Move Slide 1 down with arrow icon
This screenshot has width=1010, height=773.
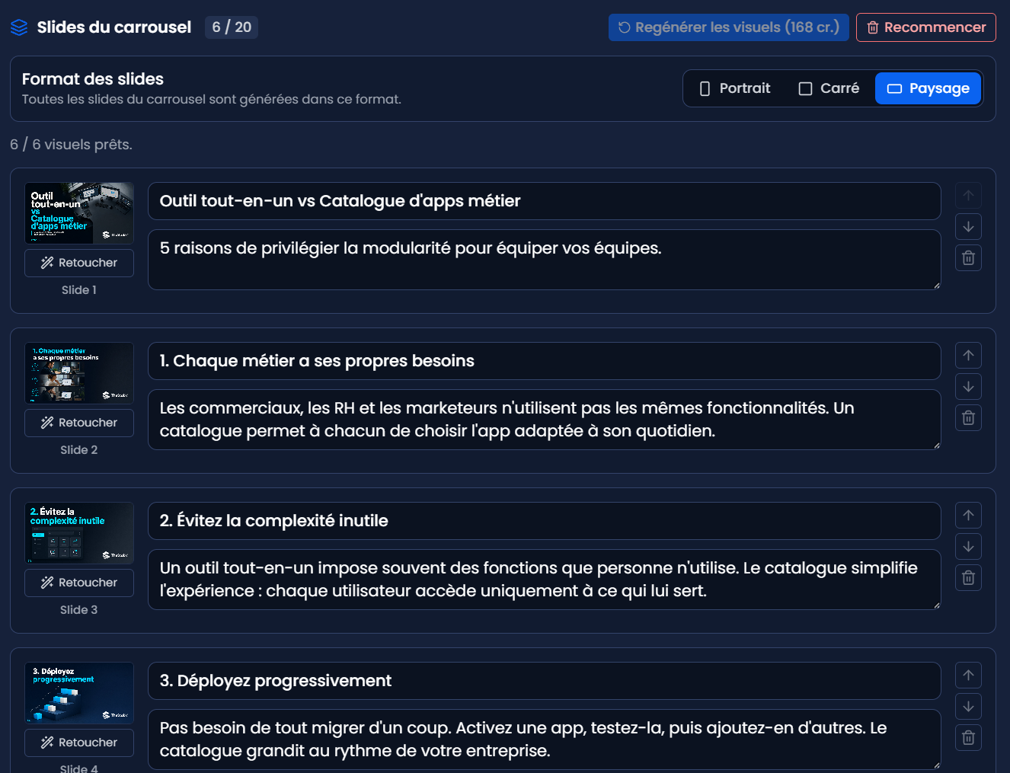[x=968, y=227]
